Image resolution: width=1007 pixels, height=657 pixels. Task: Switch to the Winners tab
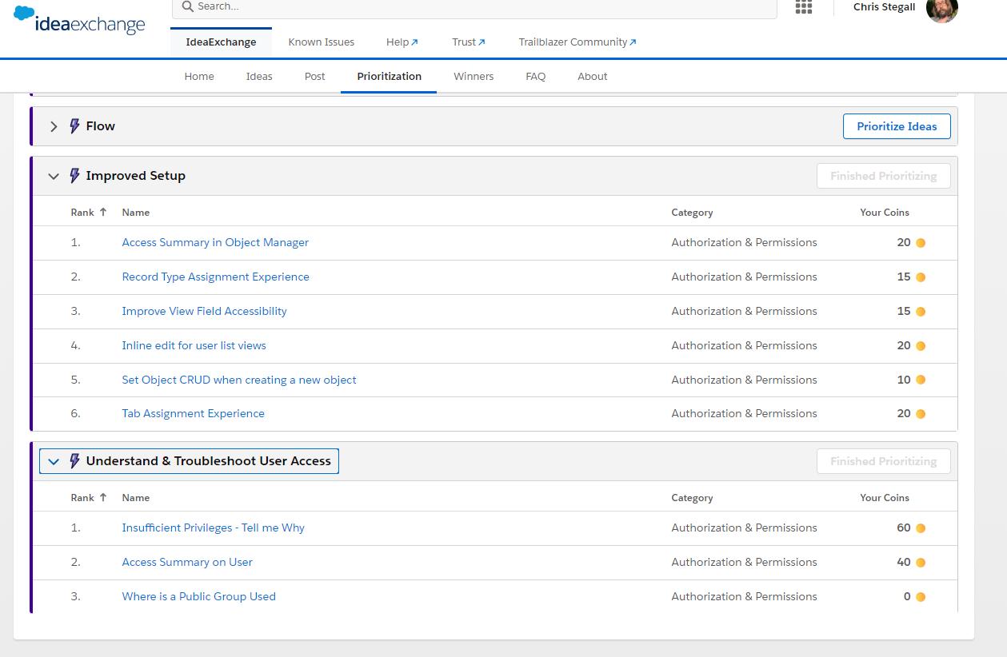pos(474,77)
